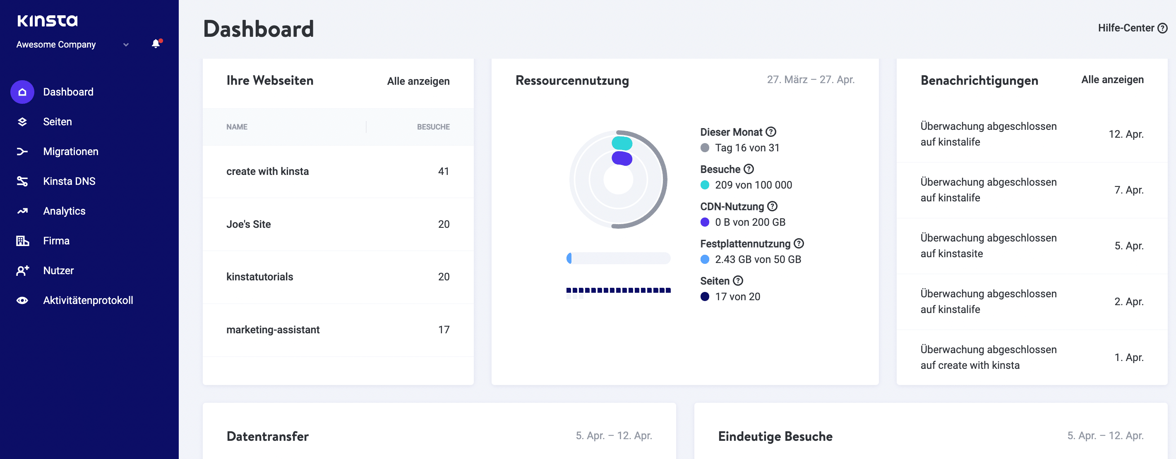Click the Migrationen navigation icon
The image size is (1176, 459).
[x=22, y=151]
